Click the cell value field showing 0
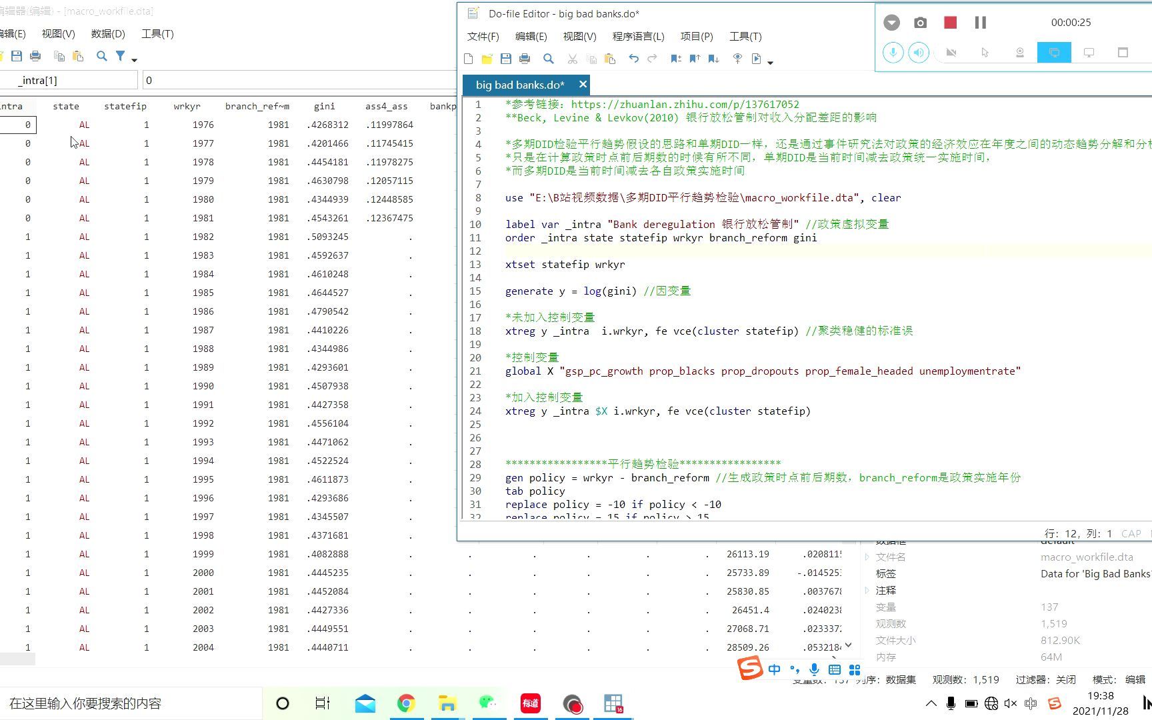 (x=299, y=80)
